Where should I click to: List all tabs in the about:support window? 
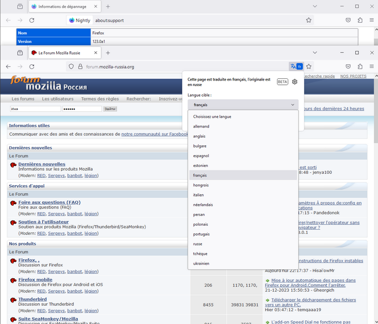(315, 6)
